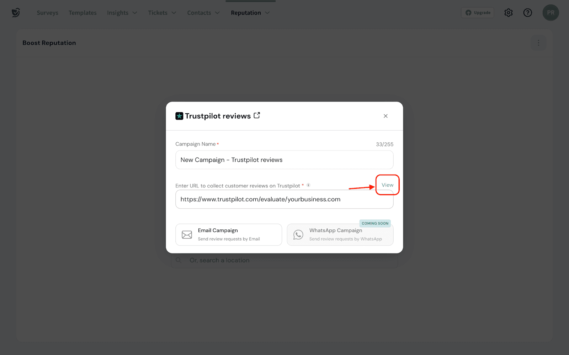Open the Templates menu item

pyautogui.click(x=83, y=13)
